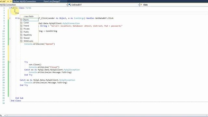Pick Friend in the autocomplete popup

26,26
